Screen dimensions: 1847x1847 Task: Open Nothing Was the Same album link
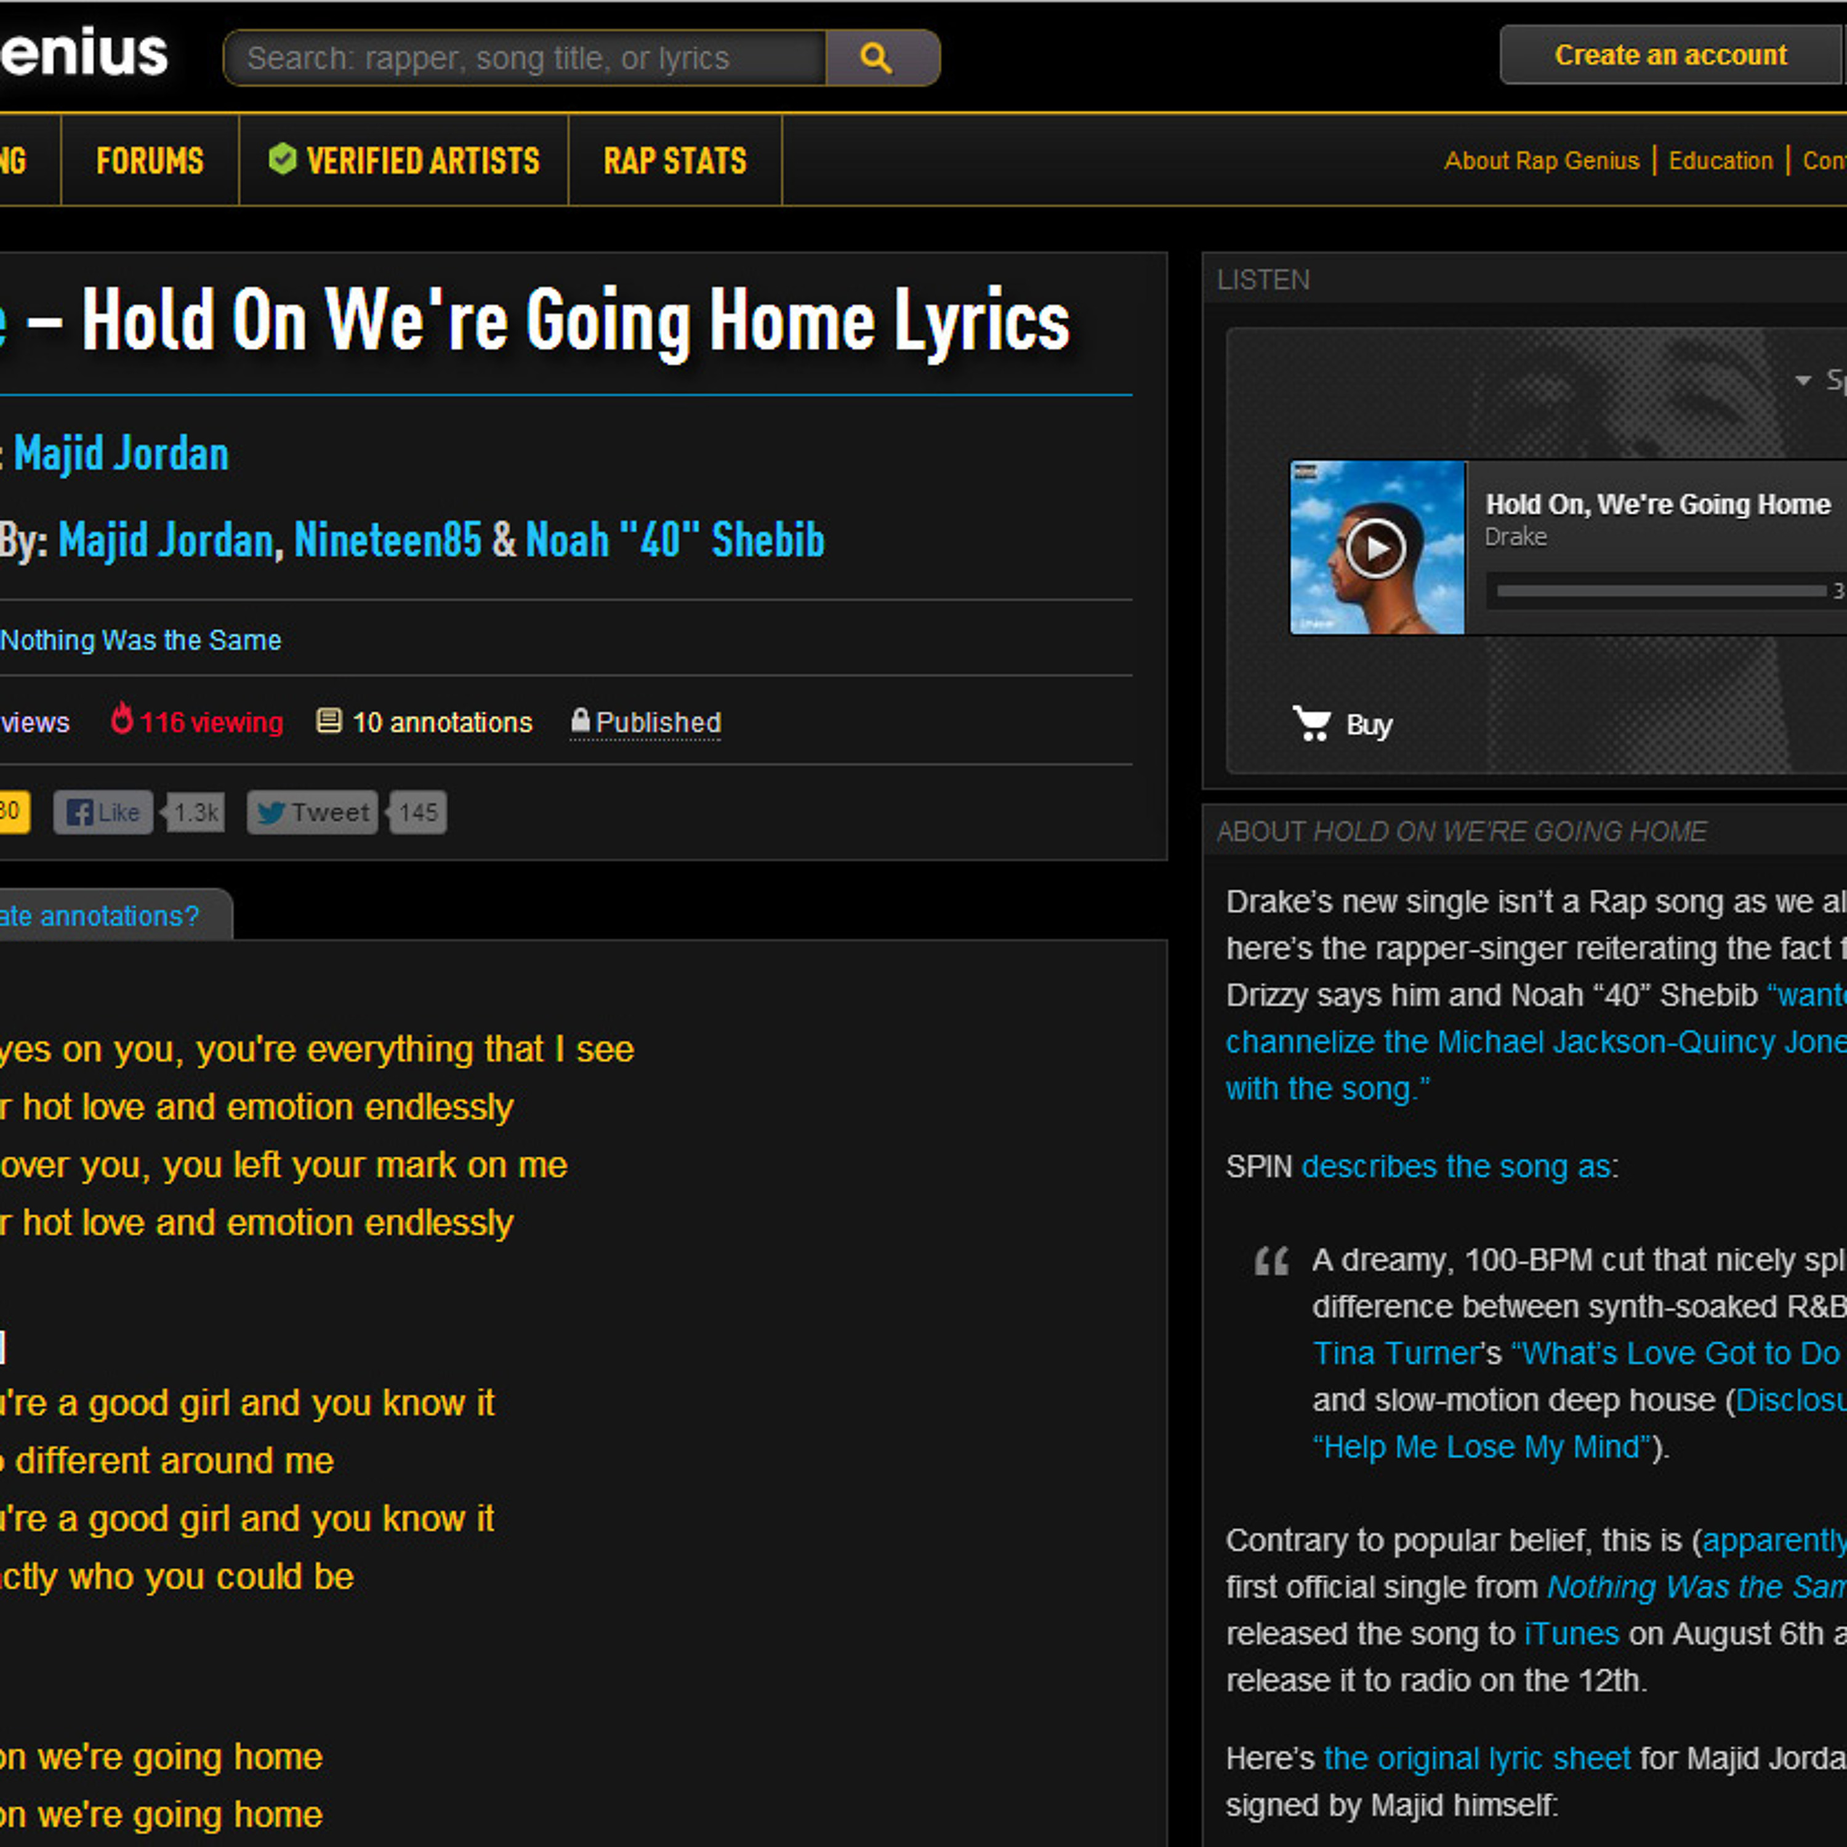click(x=140, y=640)
